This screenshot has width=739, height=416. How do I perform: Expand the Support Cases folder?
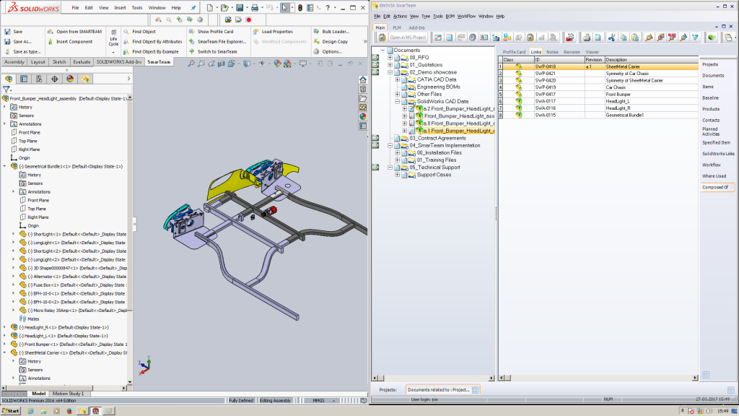point(398,175)
